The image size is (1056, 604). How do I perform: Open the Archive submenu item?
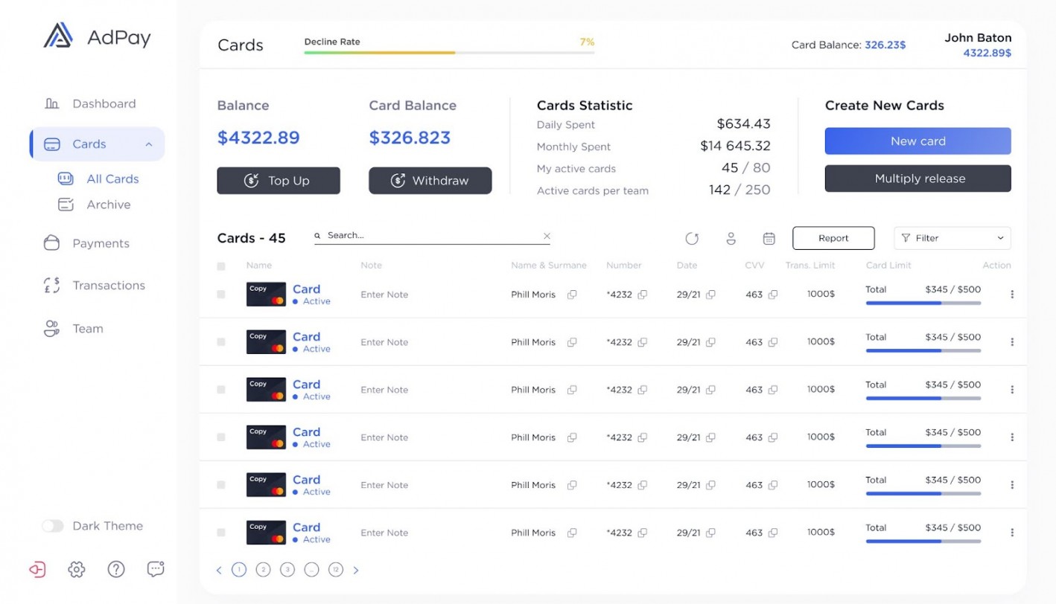tap(95, 205)
